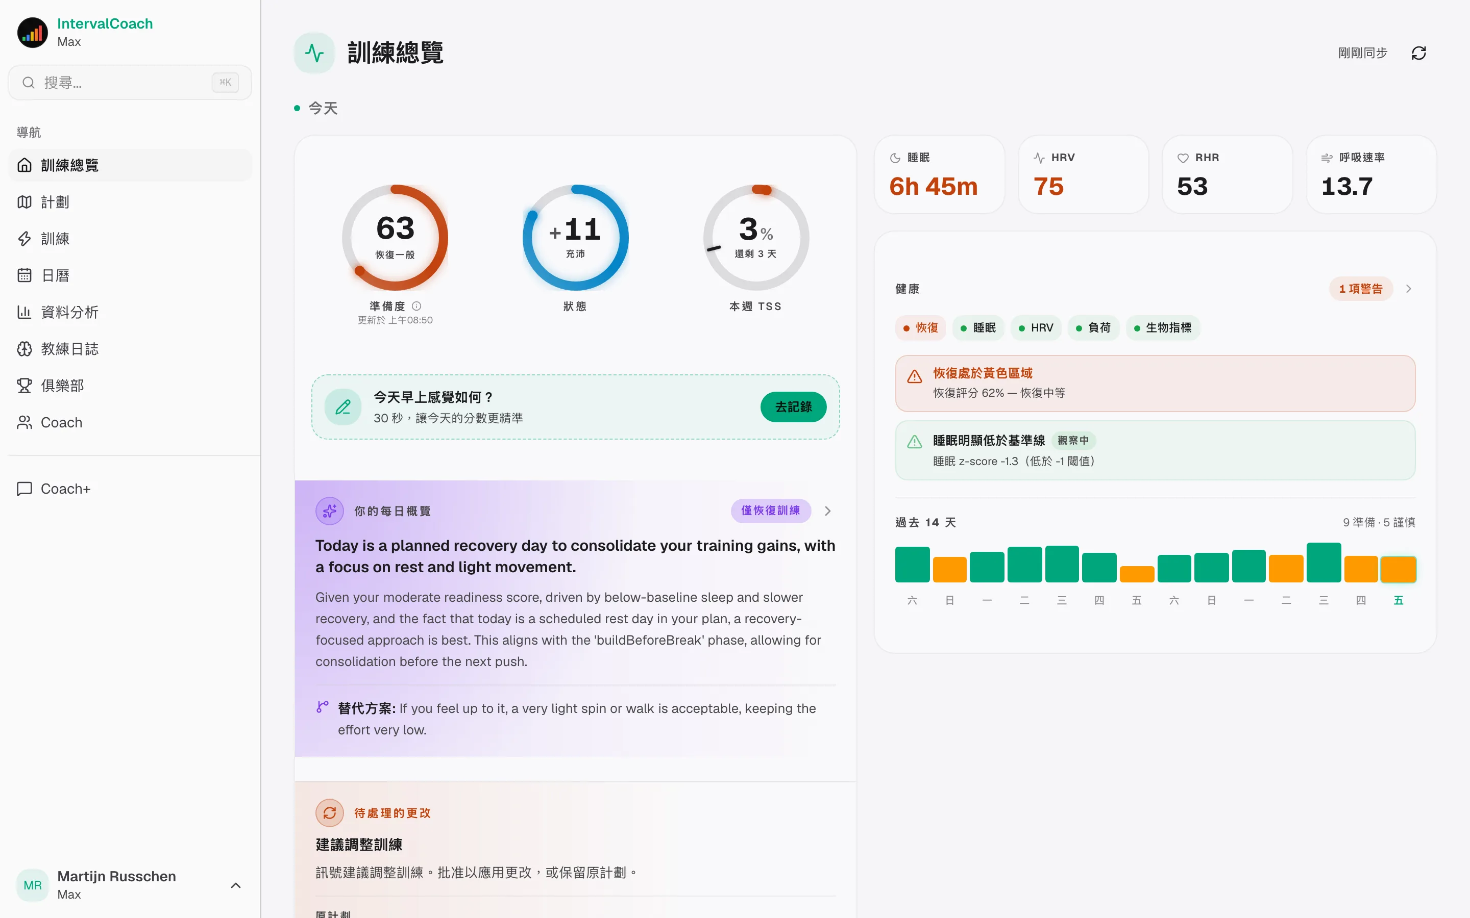Click the MR avatar
Screen dimensions: 1470x918
(x=33, y=885)
